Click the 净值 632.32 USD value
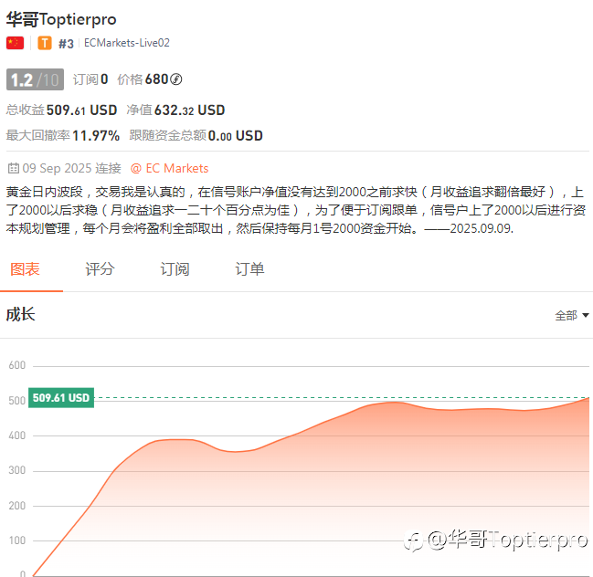The height and width of the screenshot is (577, 593). (x=175, y=110)
